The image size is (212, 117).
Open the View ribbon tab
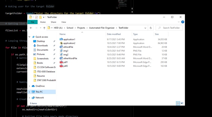(x=64, y=22)
